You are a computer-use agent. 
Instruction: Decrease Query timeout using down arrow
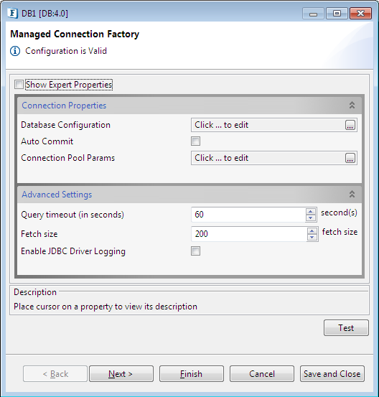pos(311,218)
